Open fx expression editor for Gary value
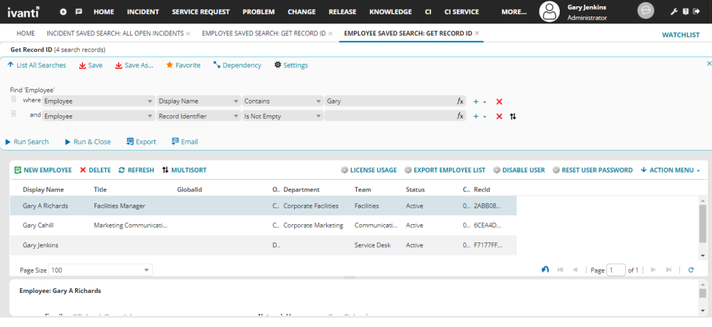The height and width of the screenshot is (327, 712). (460, 101)
